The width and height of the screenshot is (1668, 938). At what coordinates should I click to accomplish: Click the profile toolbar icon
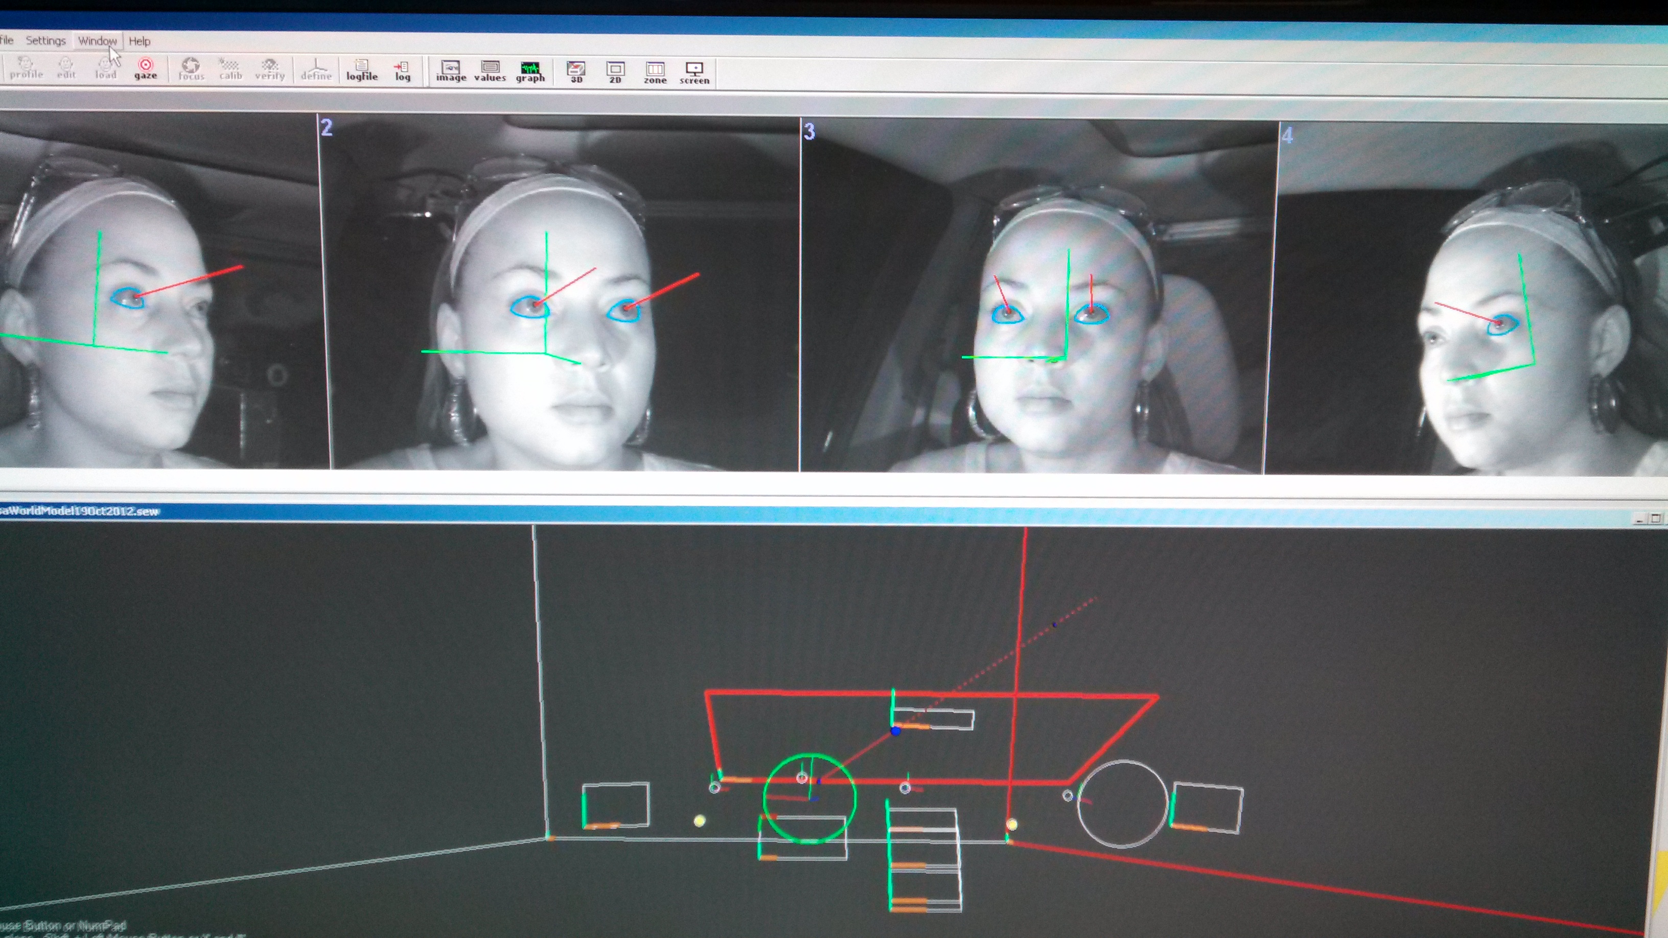(x=26, y=67)
